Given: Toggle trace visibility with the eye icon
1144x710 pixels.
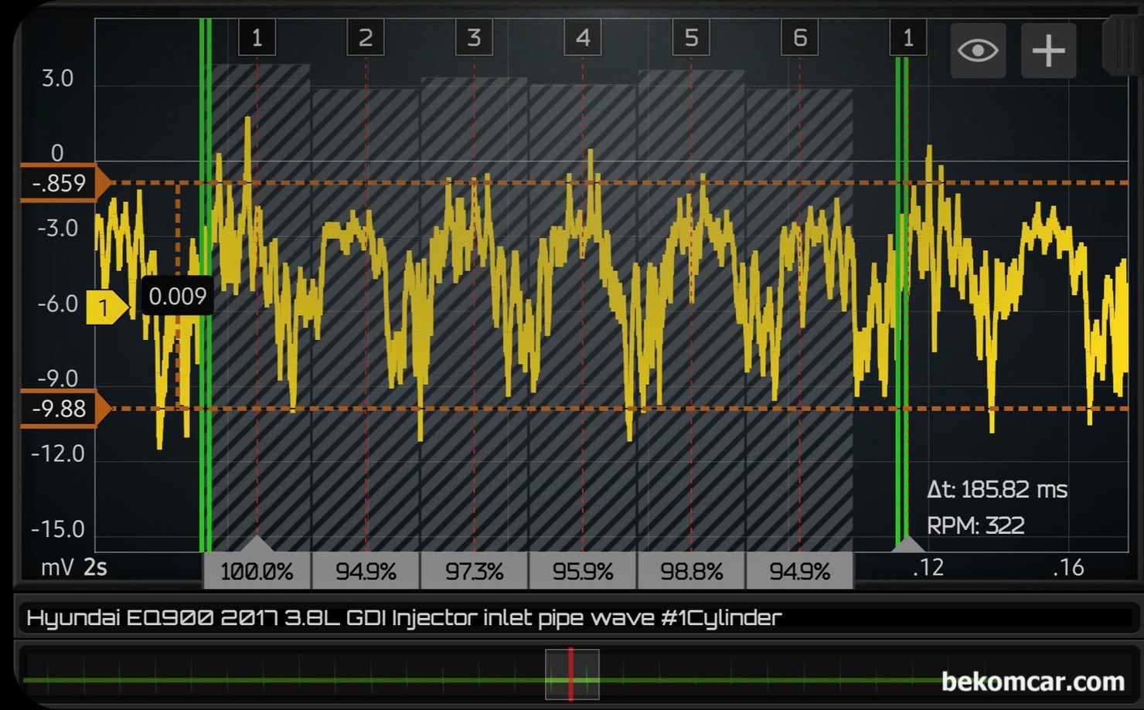Looking at the screenshot, I should point(978,49).
